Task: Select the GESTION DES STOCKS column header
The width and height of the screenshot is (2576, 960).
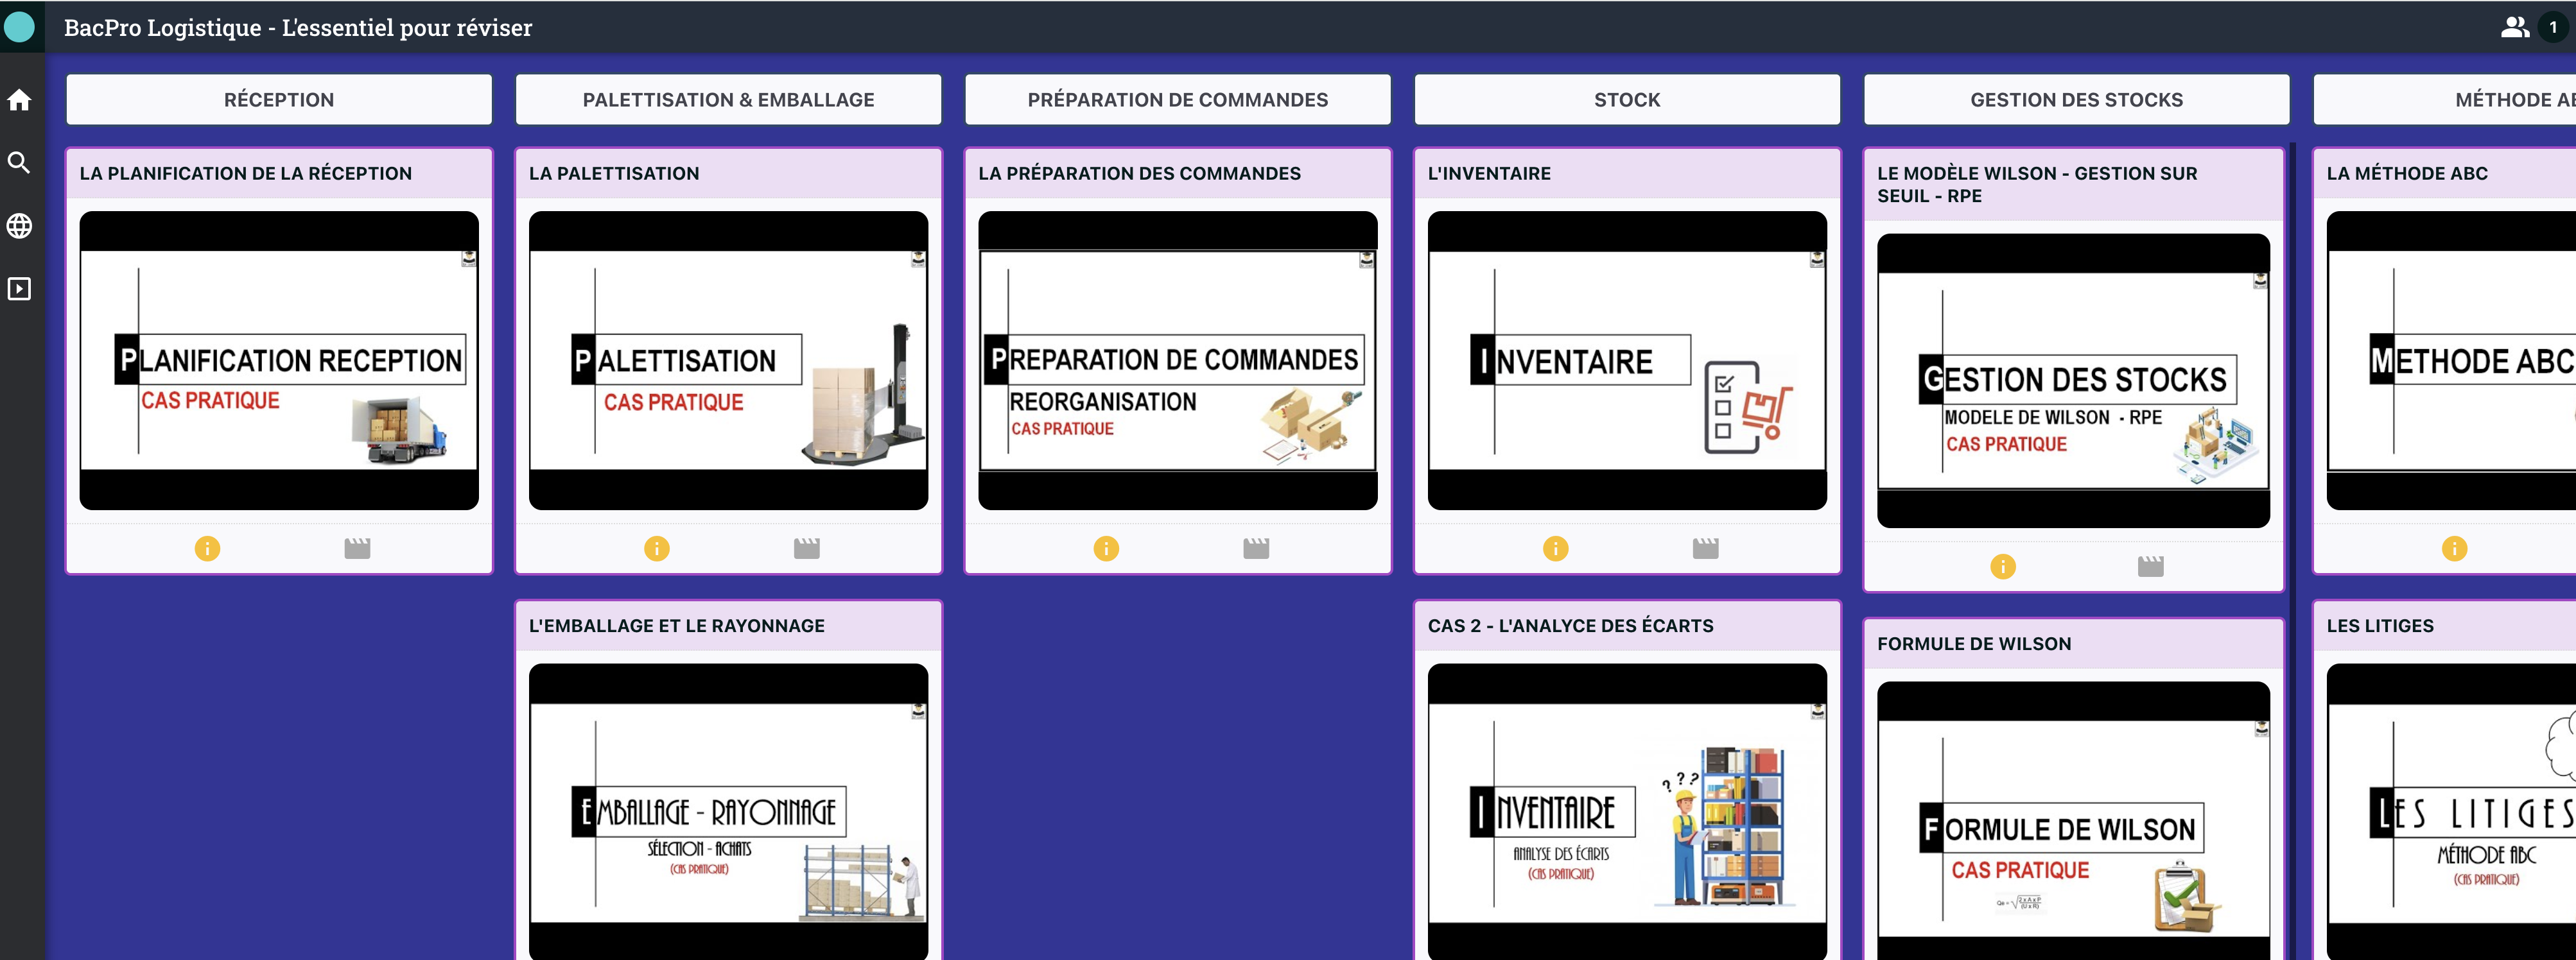Action: point(2076,100)
